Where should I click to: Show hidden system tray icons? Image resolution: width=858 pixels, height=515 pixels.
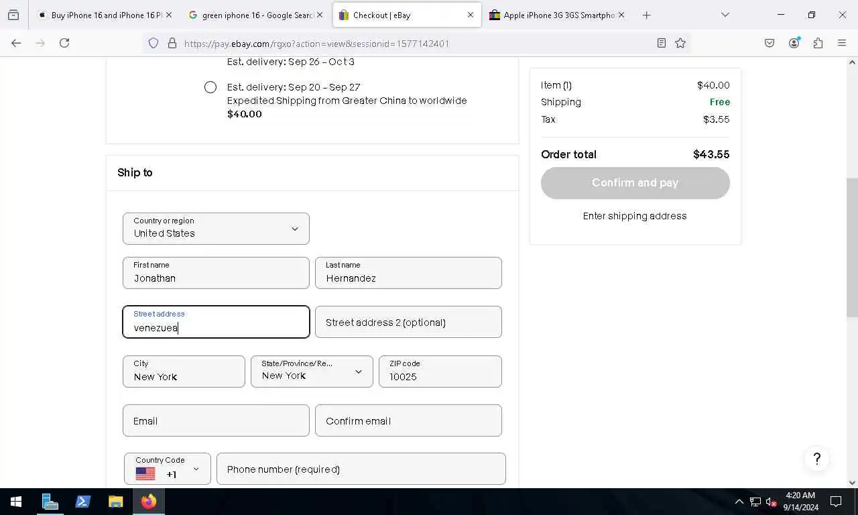[x=739, y=502]
